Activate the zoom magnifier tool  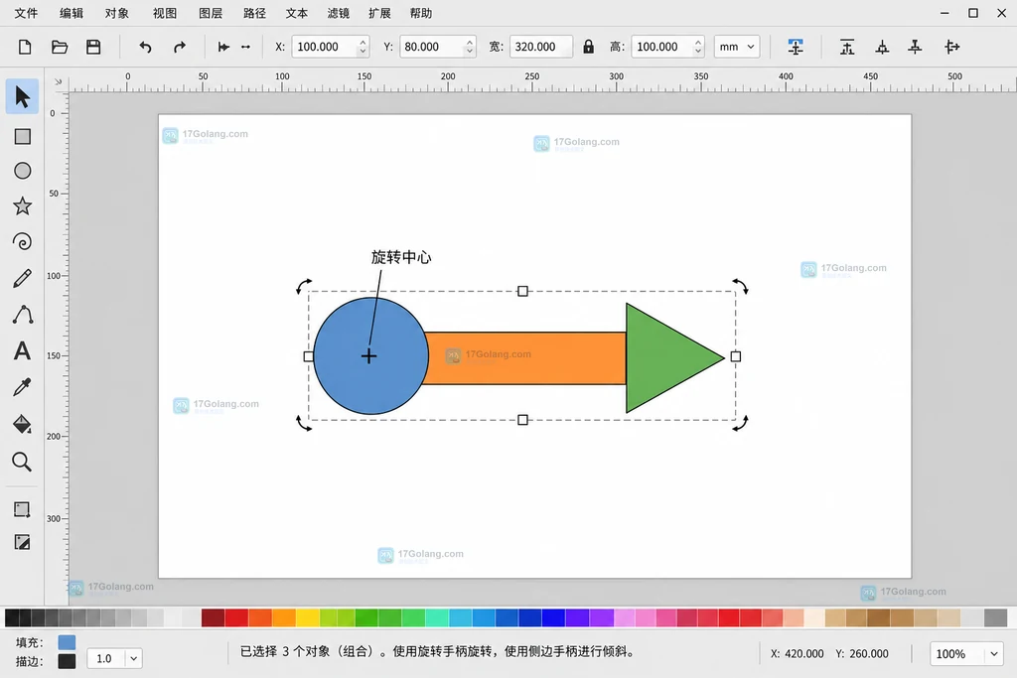(x=22, y=462)
